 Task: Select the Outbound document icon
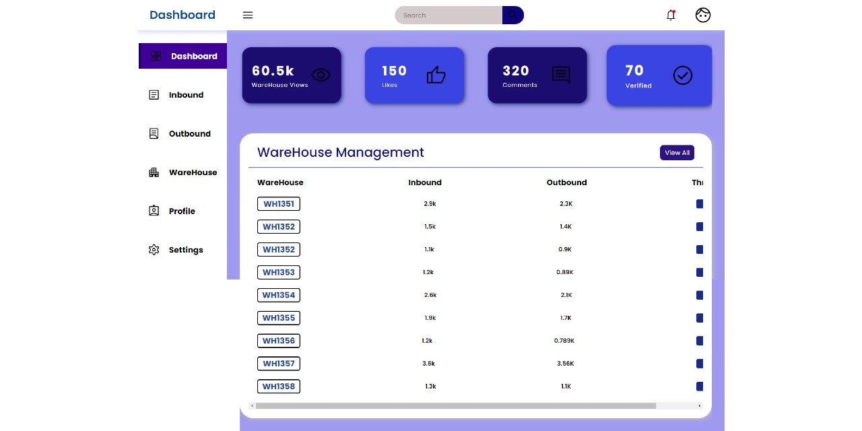[154, 133]
